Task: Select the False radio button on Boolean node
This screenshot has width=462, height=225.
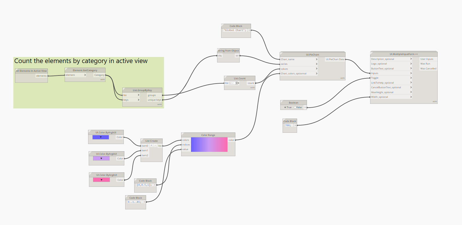Action: tap(295, 107)
